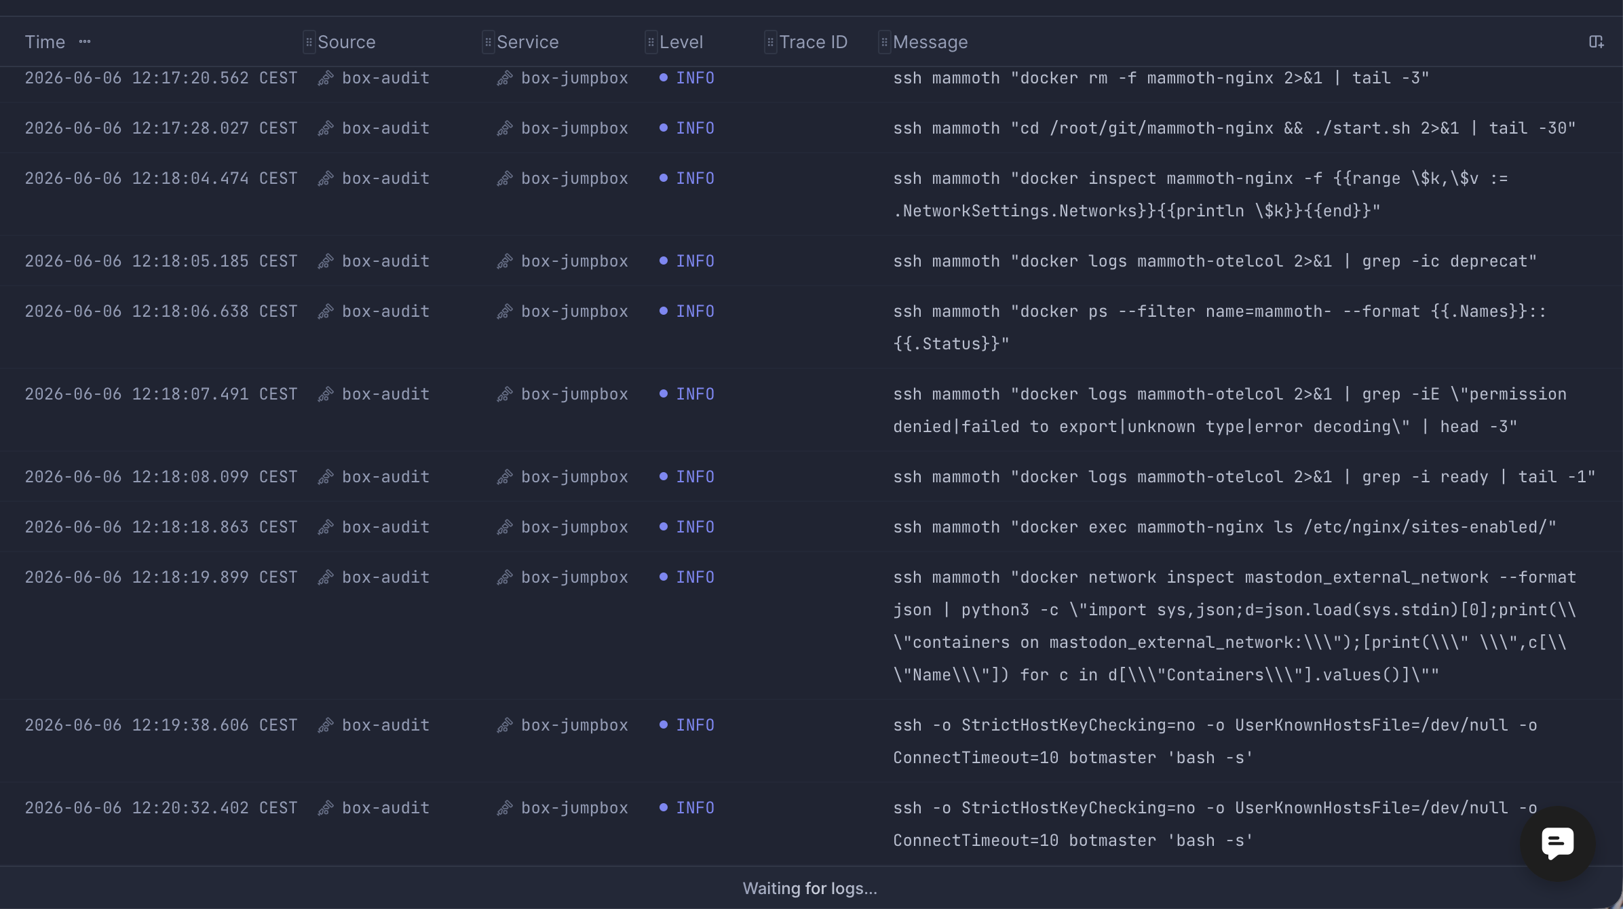Click service icon in 12:18:05.185 row
Screen dimensions: 1623x909
tap(505, 261)
